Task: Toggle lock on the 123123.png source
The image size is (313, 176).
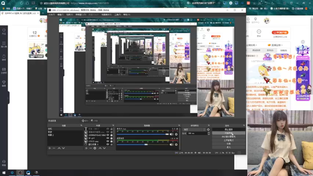Action: (112, 141)
